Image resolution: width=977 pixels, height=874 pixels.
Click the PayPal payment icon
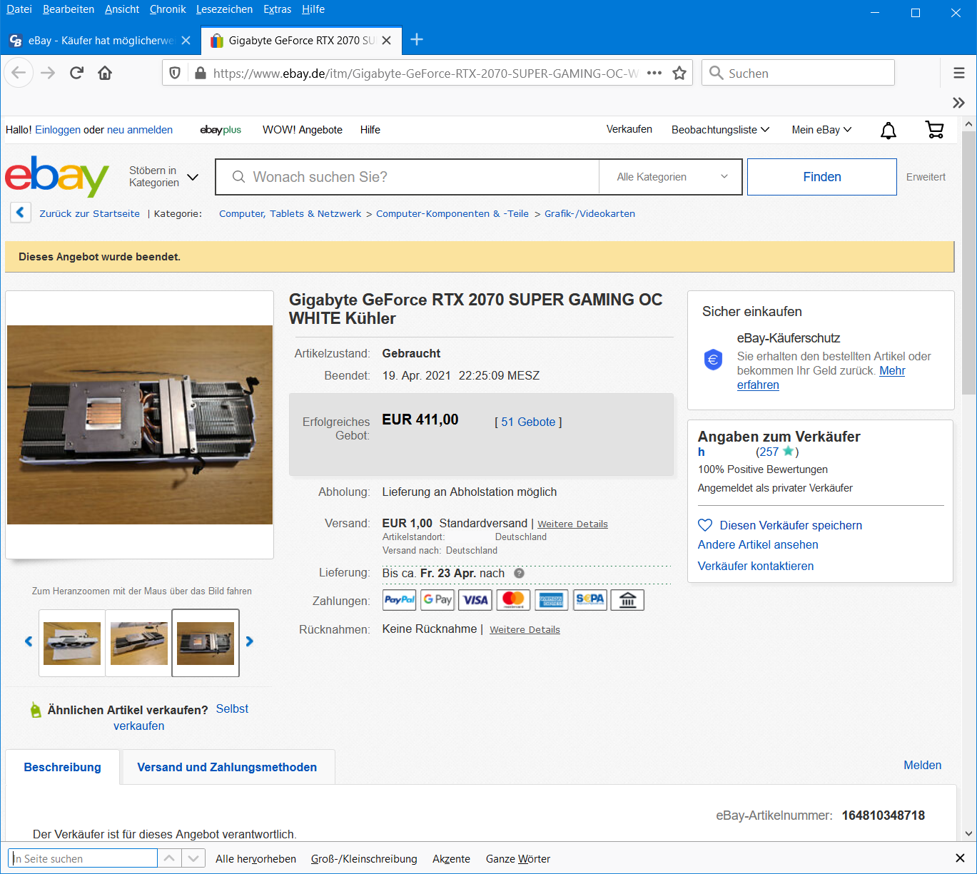tap(400, 600)
